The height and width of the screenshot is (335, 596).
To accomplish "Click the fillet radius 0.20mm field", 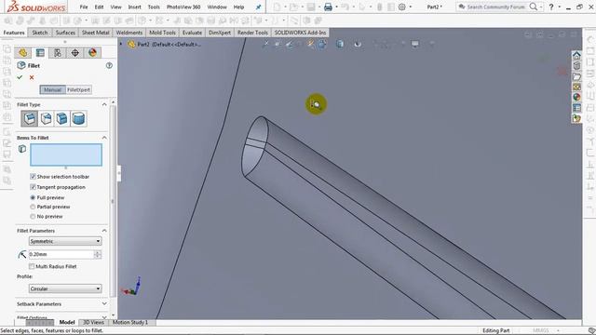I will coord(61,254).
